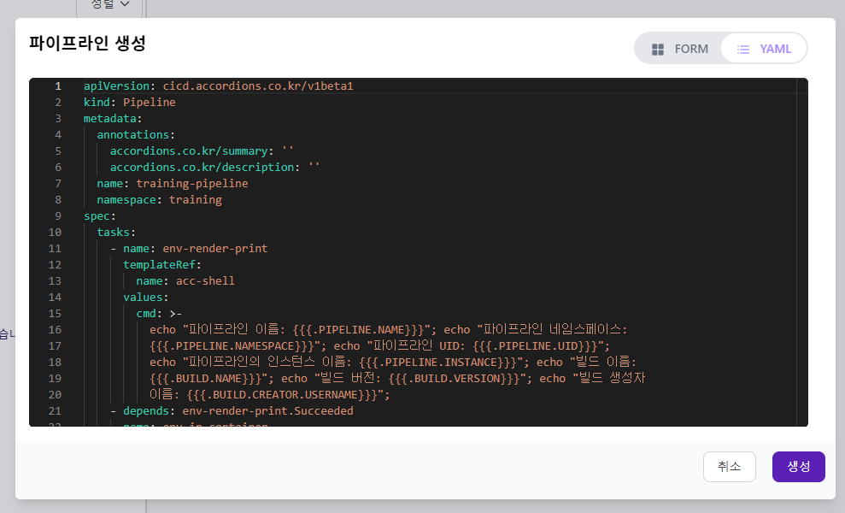Click the {{{.PIPELINE.INSTANCE}}} template variable

coord(438,362)
